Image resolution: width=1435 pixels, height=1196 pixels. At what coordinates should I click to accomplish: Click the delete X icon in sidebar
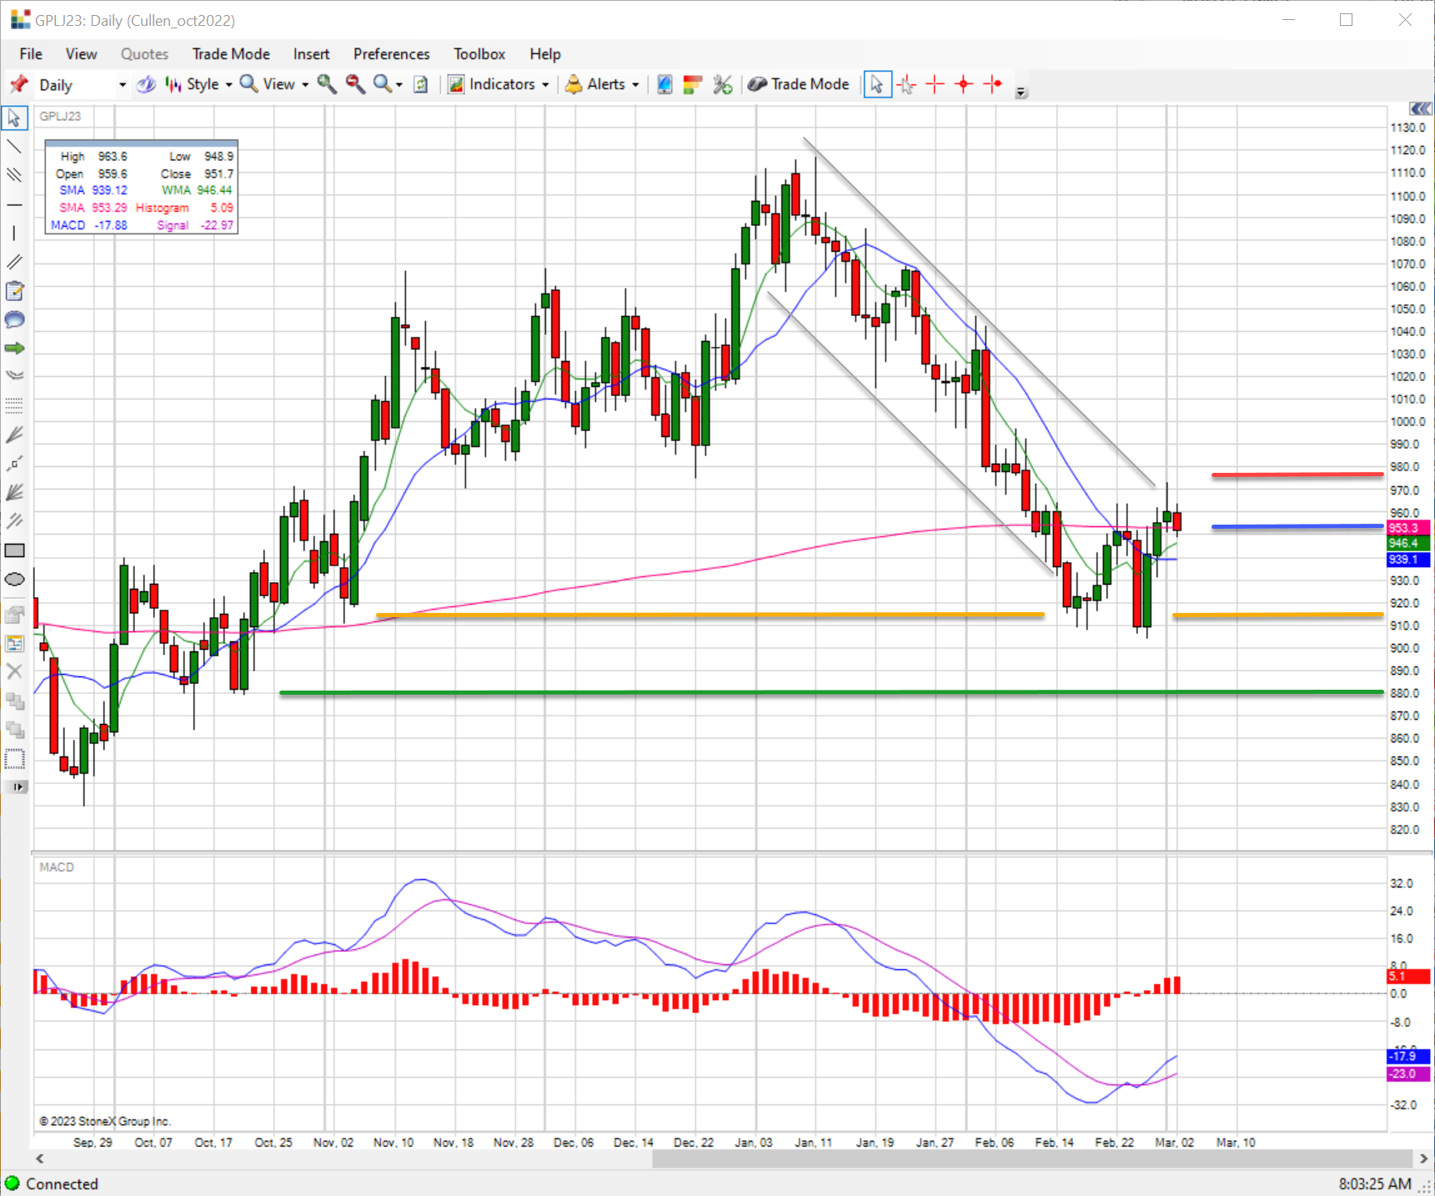pos(14,671)
